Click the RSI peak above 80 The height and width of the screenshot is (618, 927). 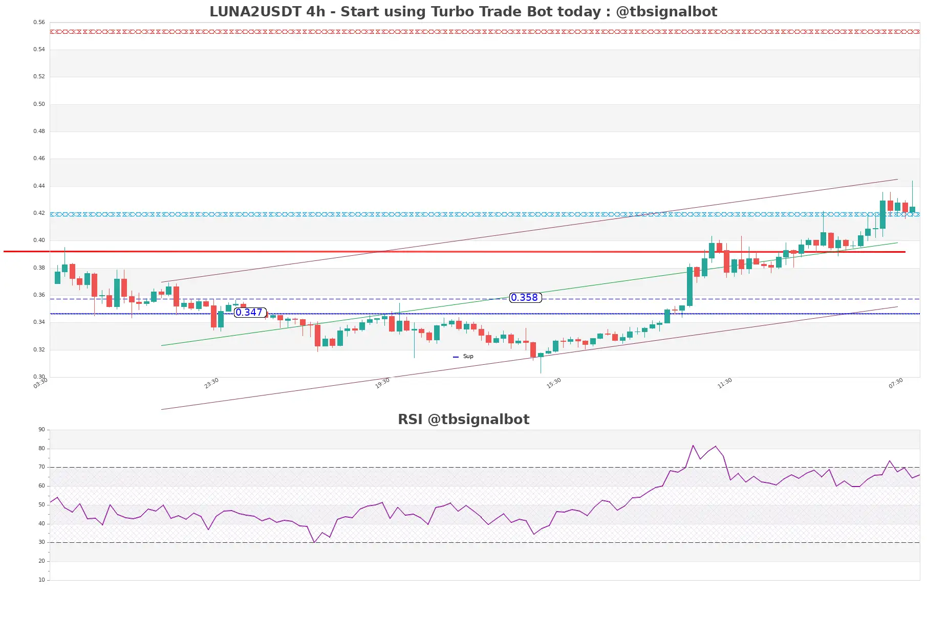point(693,446)
